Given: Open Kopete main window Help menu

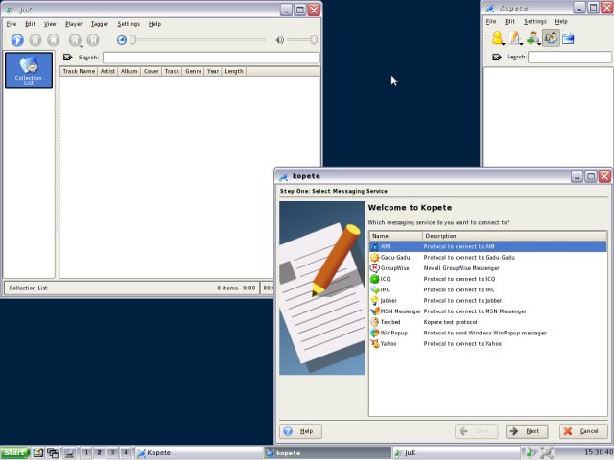Looking at the screenshot, I should (x=561, y=21).
